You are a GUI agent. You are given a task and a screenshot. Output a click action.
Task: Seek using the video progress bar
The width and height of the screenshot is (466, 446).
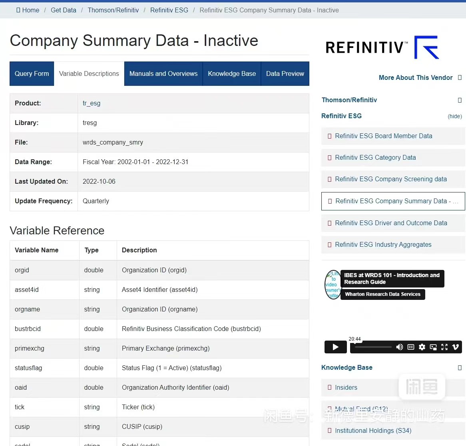pos(372,347)
